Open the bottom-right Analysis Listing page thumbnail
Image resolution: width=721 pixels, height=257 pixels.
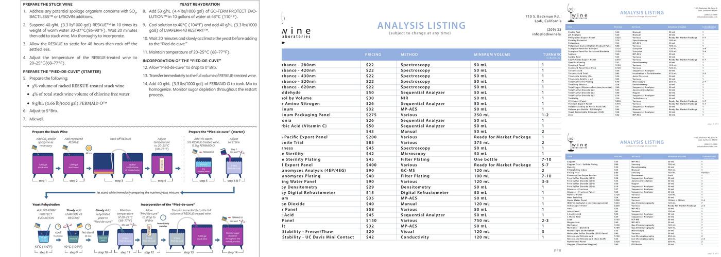pos(642,195)
